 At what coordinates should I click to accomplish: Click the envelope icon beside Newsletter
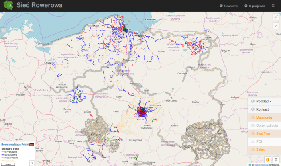click(221, 6)
